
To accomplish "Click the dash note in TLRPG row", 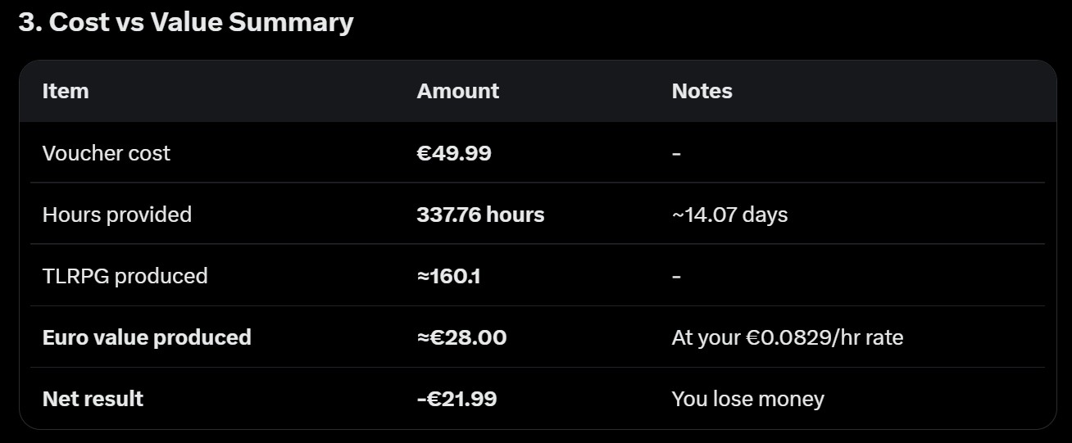I will pyautogui.click(x=676, y=276).
